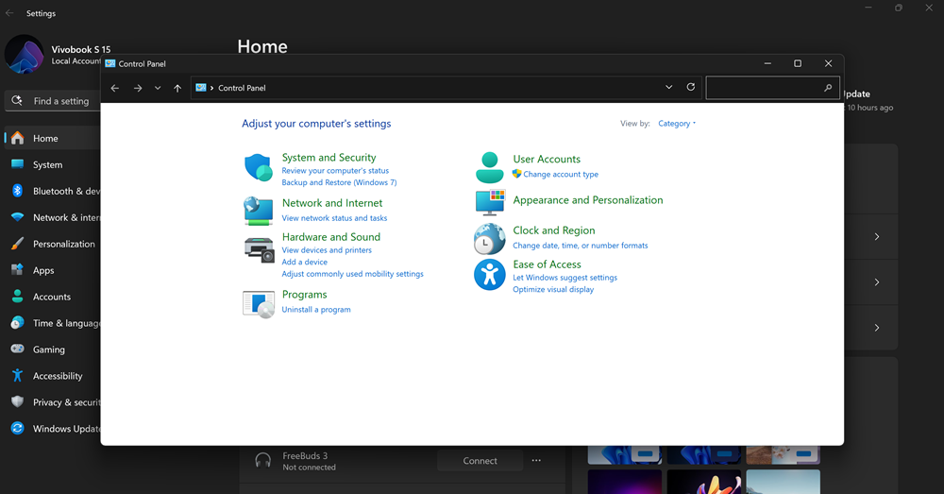The width and height of the screenshot is (944, 494).
Task: Connect FreeBuds 3 in Settings window
Action: click(480, 461)
